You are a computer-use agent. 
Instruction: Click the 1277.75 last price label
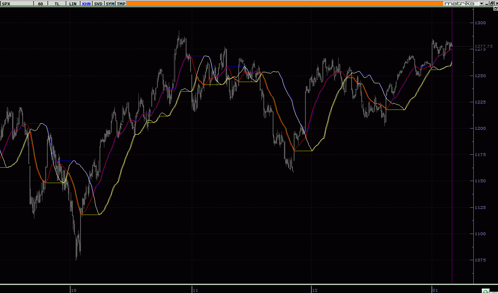point(483,46)
